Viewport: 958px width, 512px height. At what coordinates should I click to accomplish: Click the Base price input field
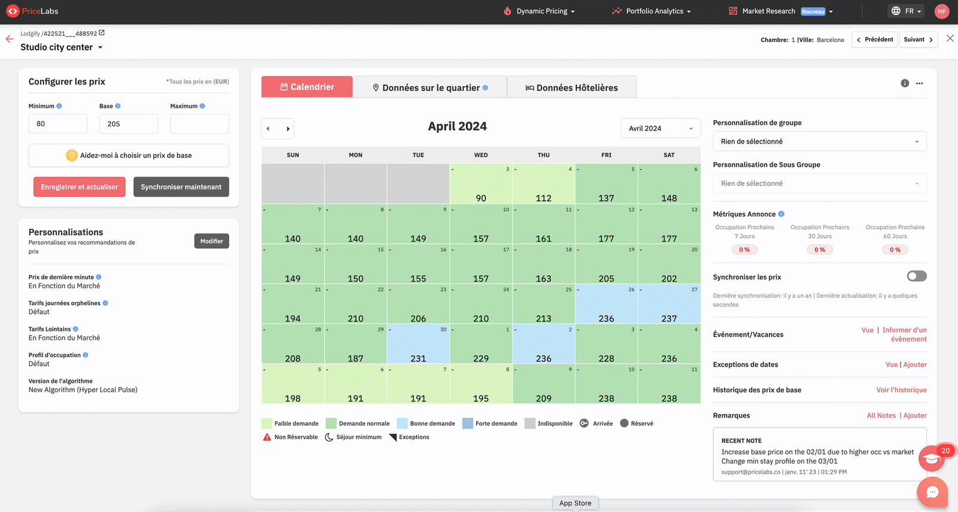tap(129, 124)
